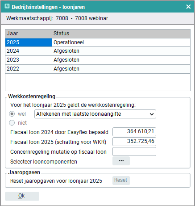Select the 2023 Afgesloten row
195x206 pixels.
pos(98,60)
